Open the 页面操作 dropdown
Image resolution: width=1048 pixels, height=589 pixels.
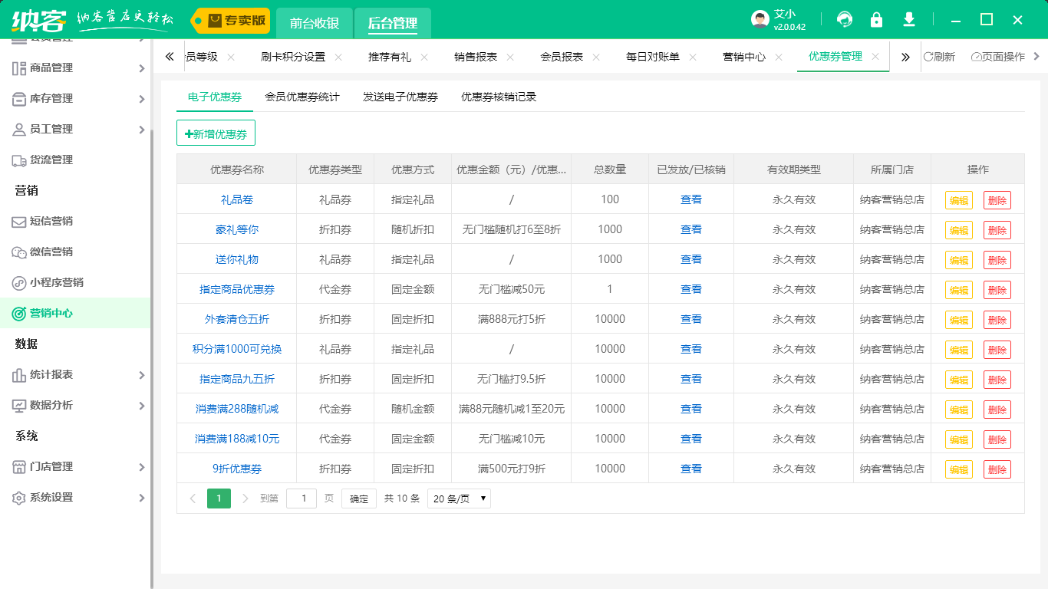(998, 56)
